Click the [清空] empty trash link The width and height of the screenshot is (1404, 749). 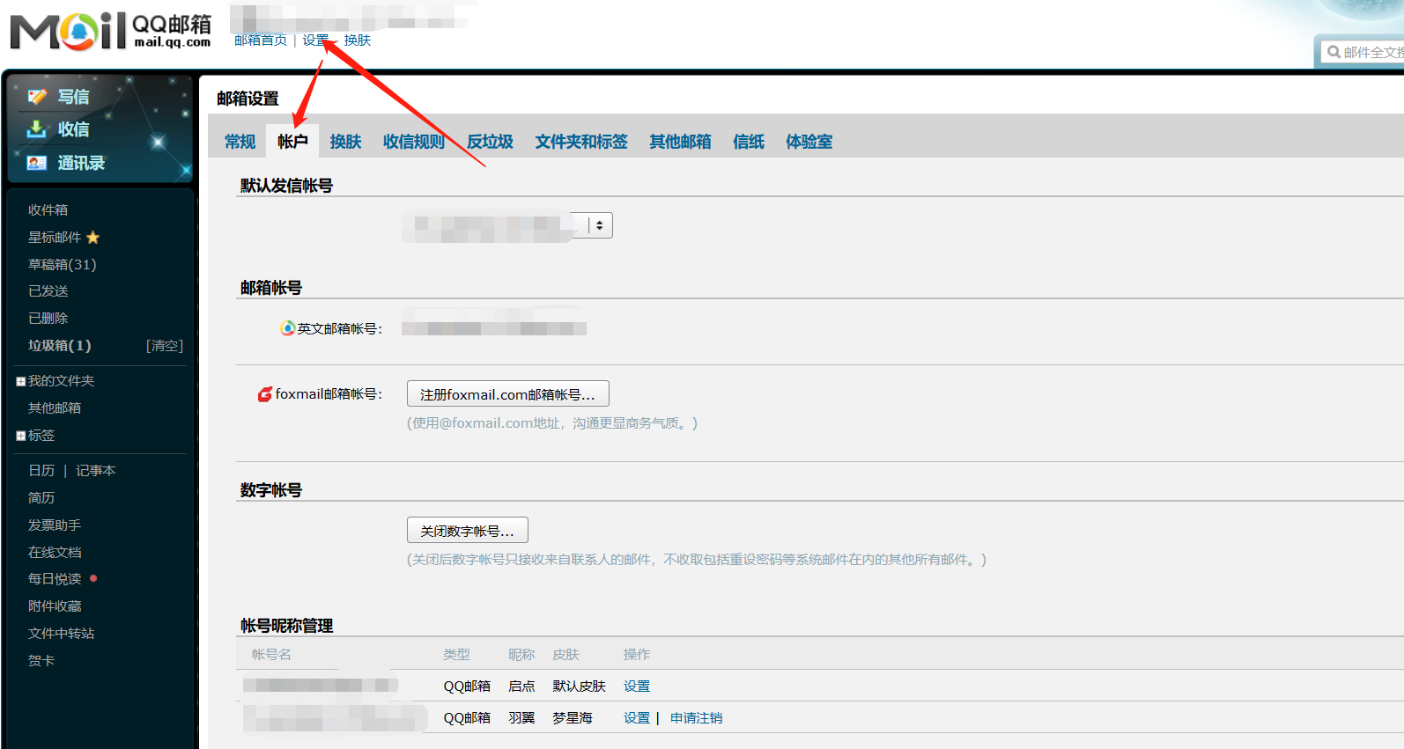pos(165,346)
